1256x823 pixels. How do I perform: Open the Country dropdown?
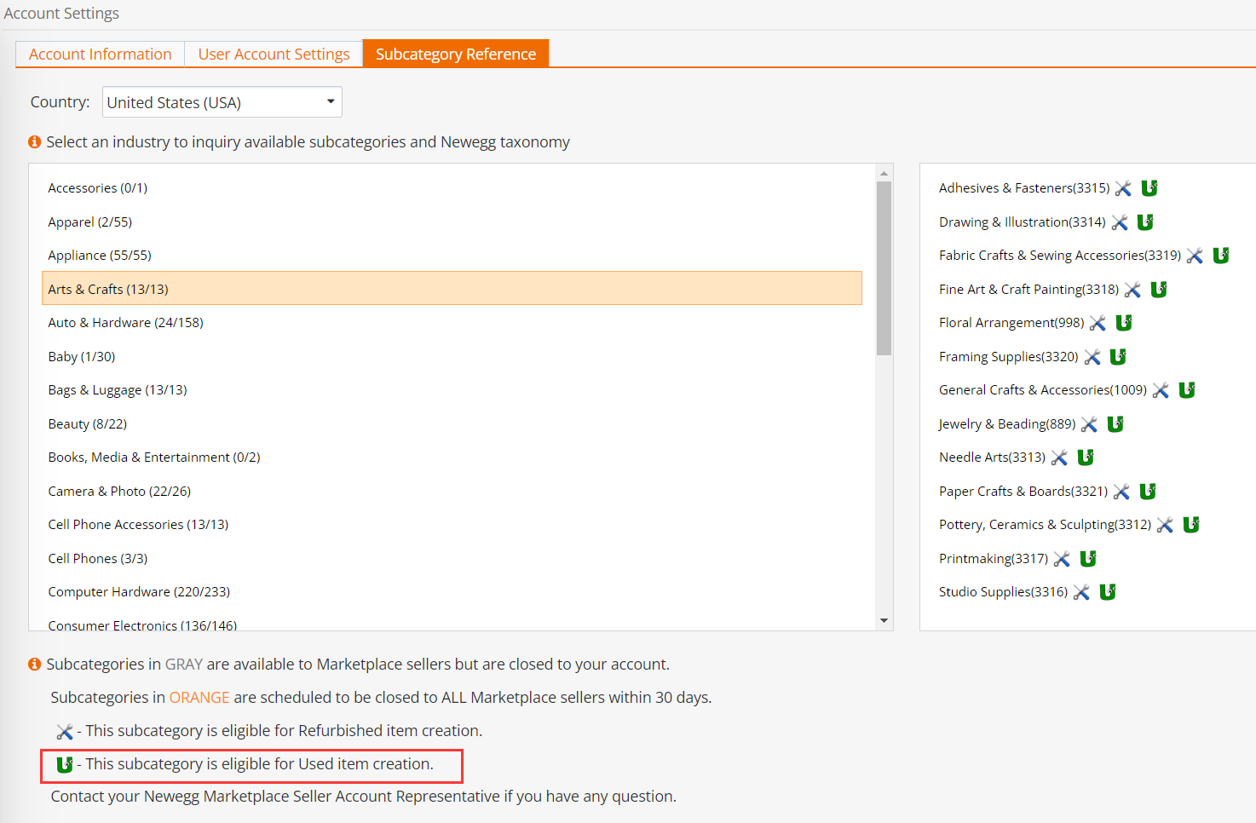(222, 102)
